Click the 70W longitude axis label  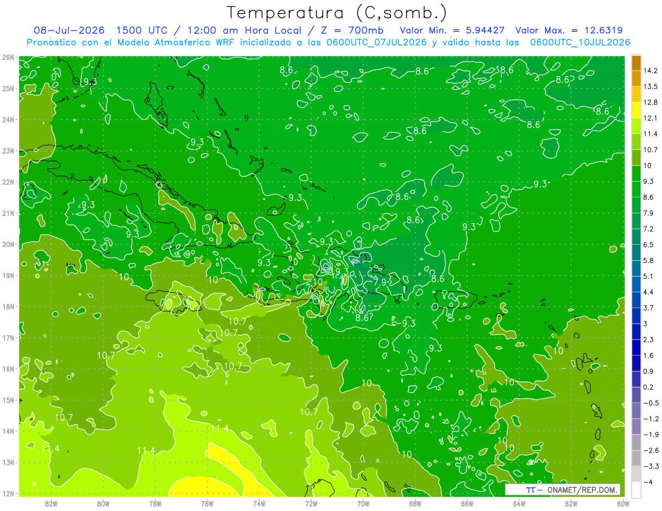point(363,503)
